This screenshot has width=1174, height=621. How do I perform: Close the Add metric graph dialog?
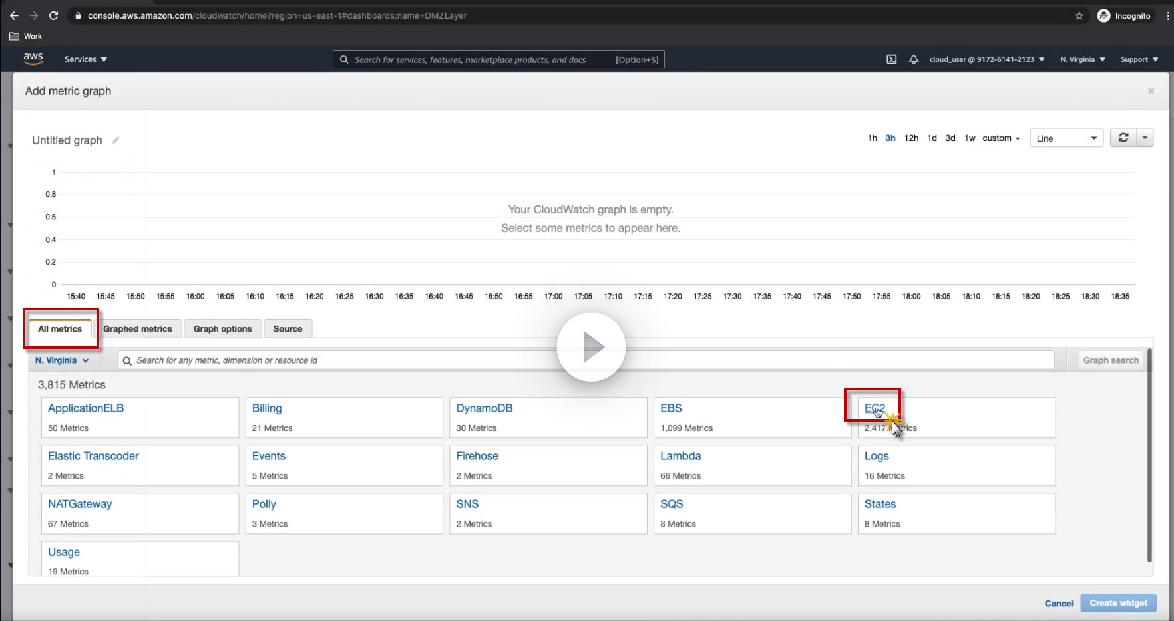pyautogui.click(x=1151, y=91)
